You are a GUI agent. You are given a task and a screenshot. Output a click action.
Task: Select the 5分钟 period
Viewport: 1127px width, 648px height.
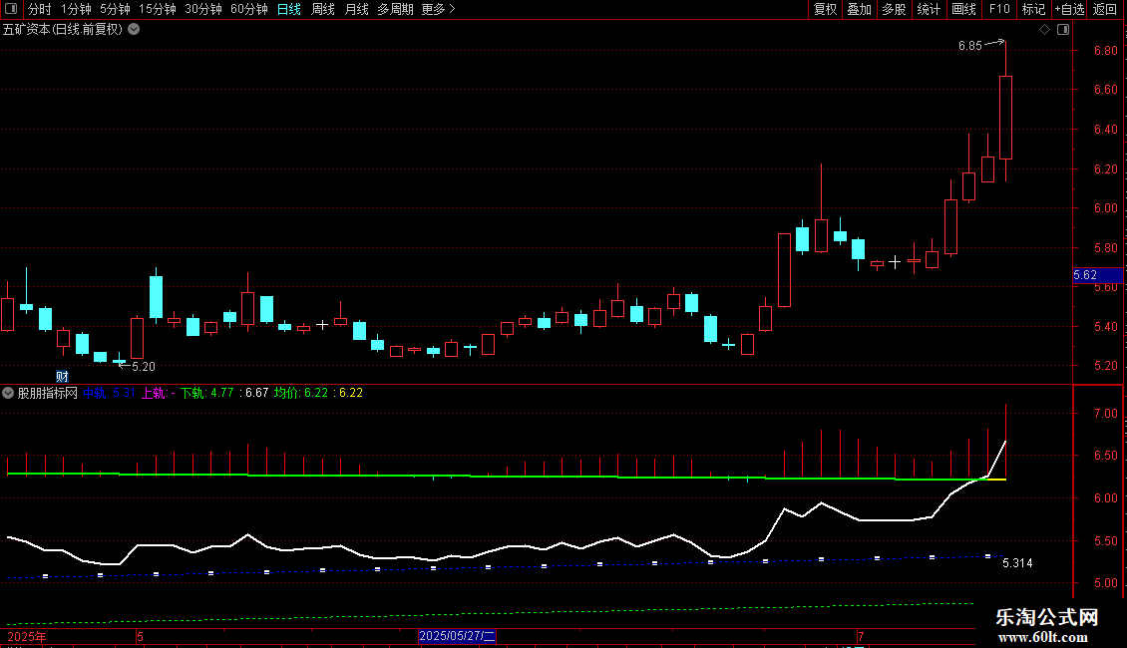pyautogui.click(x=115, y=9)
